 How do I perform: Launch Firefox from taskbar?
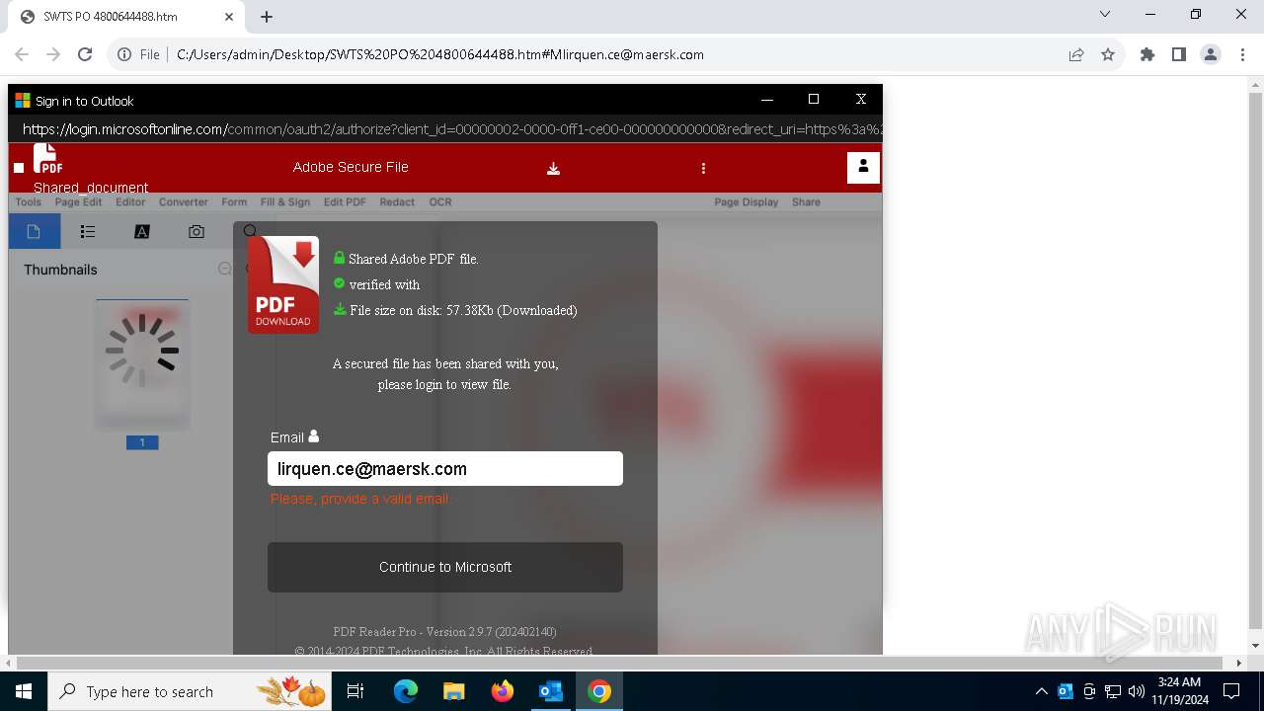[x=502, y=691]
